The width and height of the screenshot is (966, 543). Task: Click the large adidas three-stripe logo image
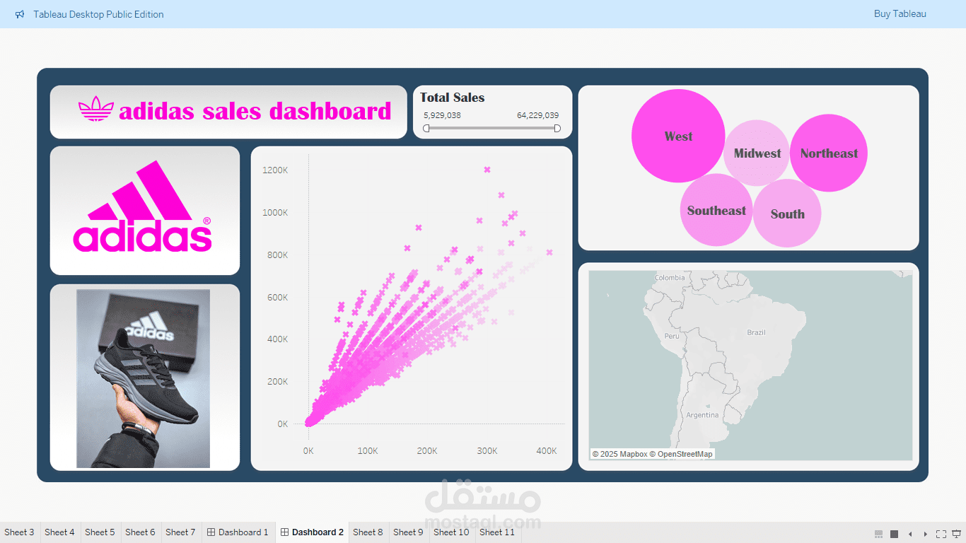tap(142, 206)
